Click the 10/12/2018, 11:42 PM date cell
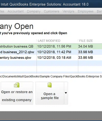Image resolution: width=102 pixels, height=121 pixels. [54, 52]
